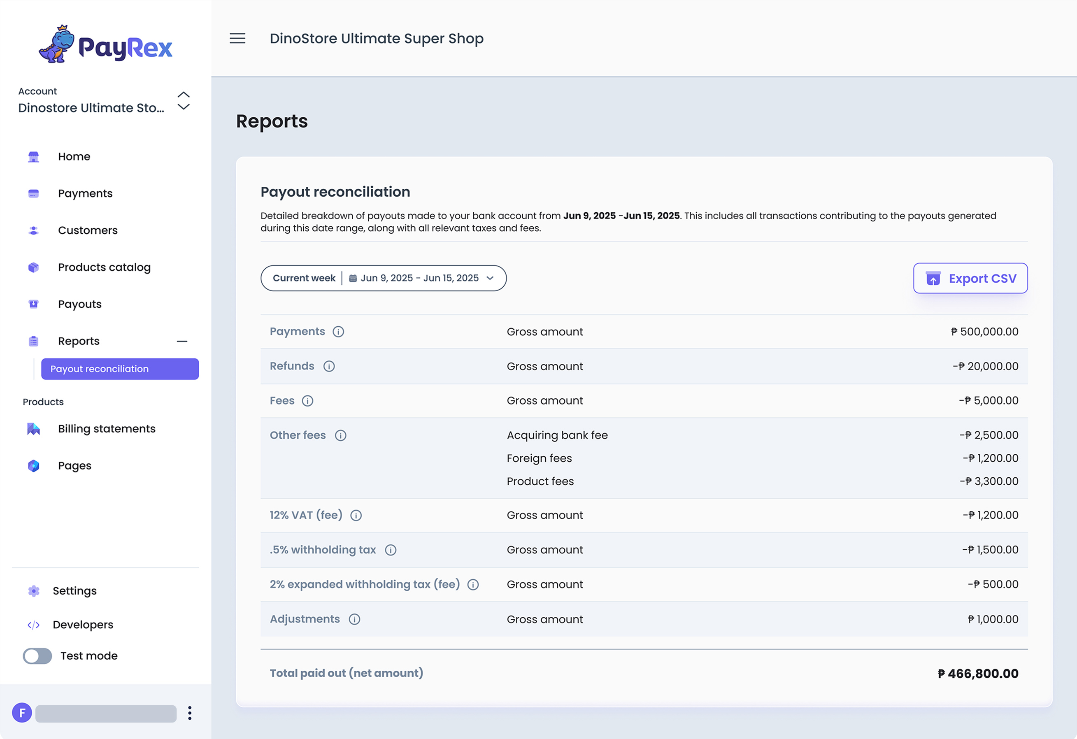This screenshot has width=1077, height=739.
Task: Go to Products catalog page
Action: click(104, 267)
